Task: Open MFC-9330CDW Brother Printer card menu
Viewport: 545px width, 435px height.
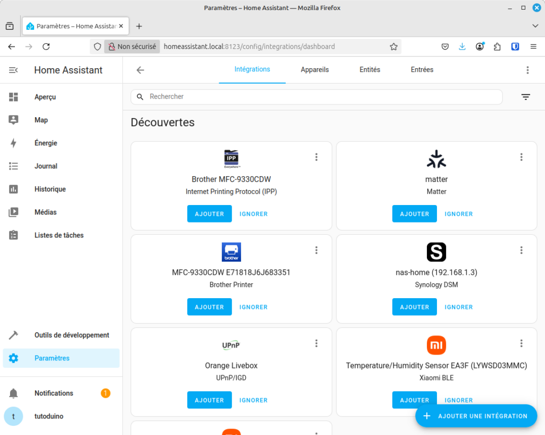Action: [316, 250]
